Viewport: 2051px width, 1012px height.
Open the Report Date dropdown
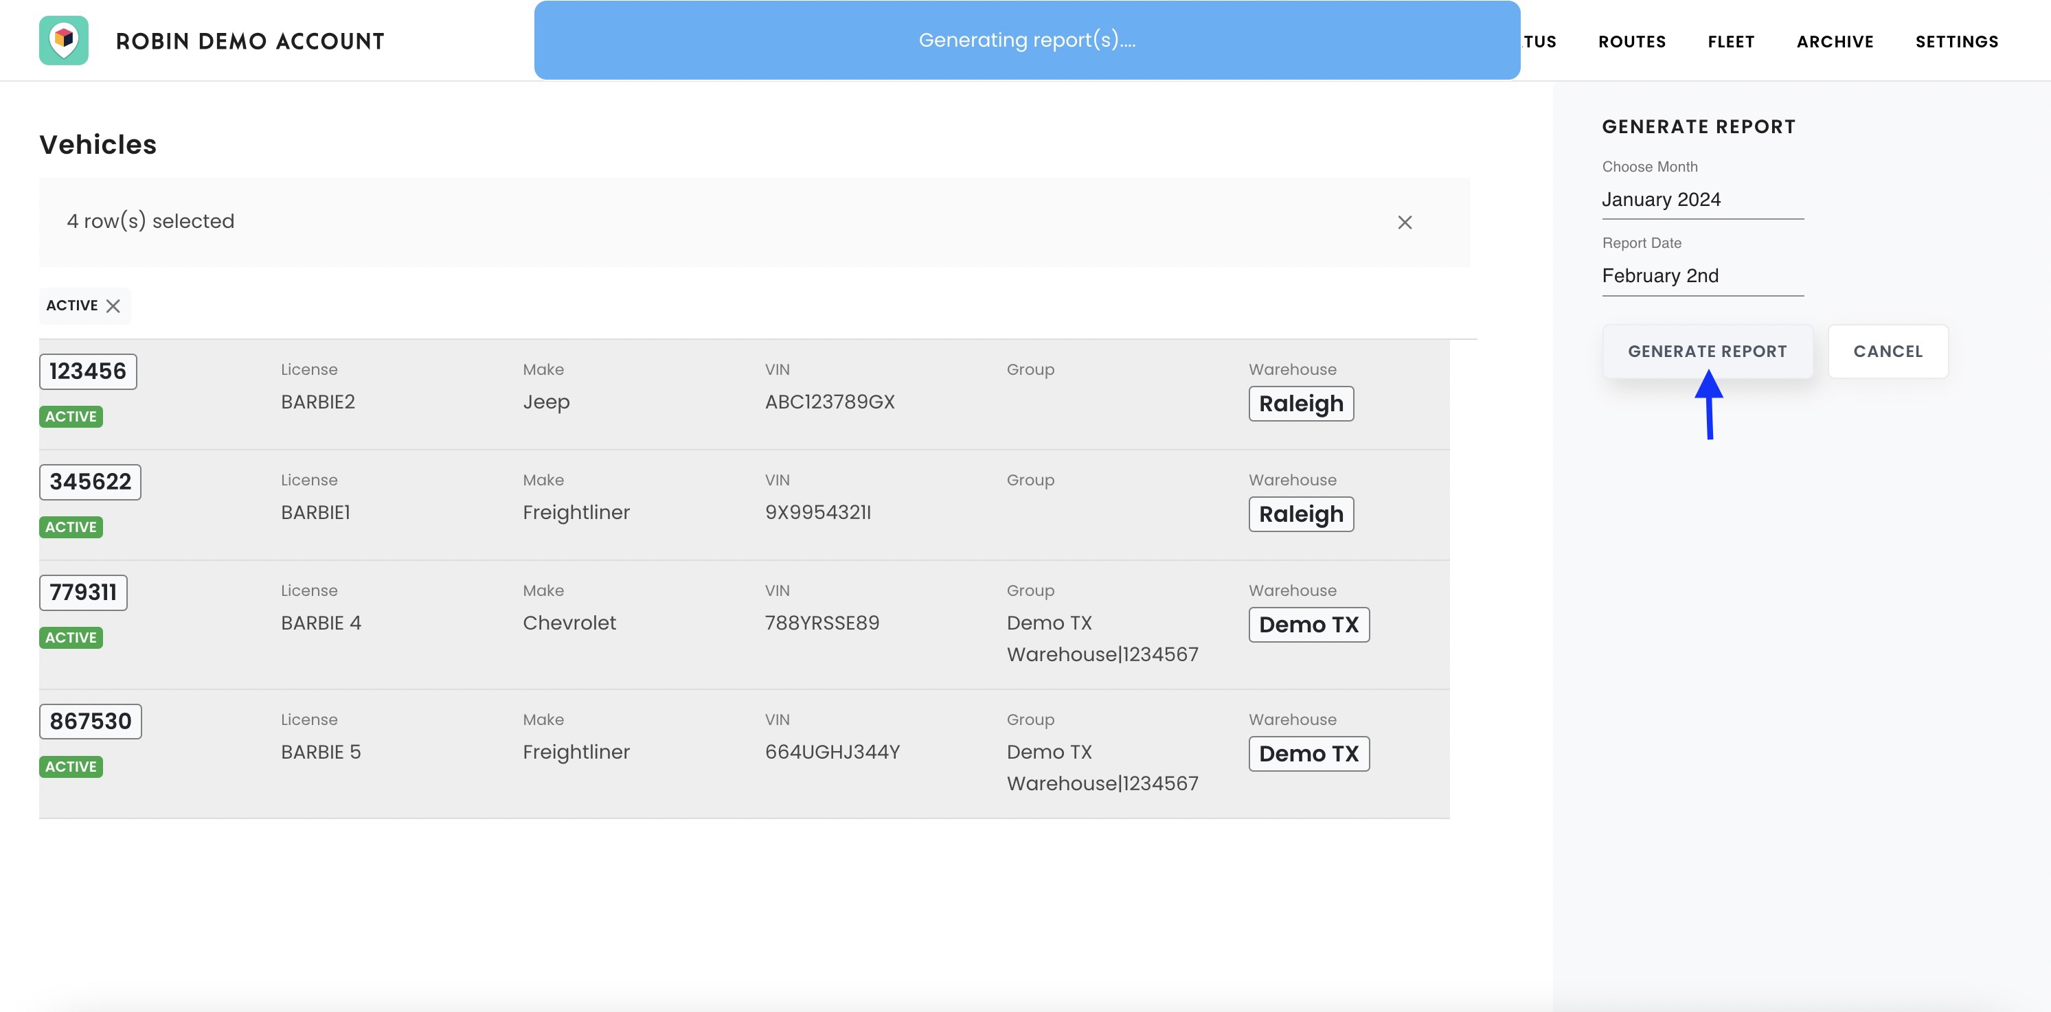[1702, 276]
